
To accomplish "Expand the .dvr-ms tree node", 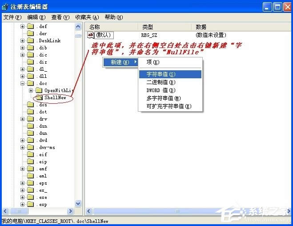I will point(22,147).
